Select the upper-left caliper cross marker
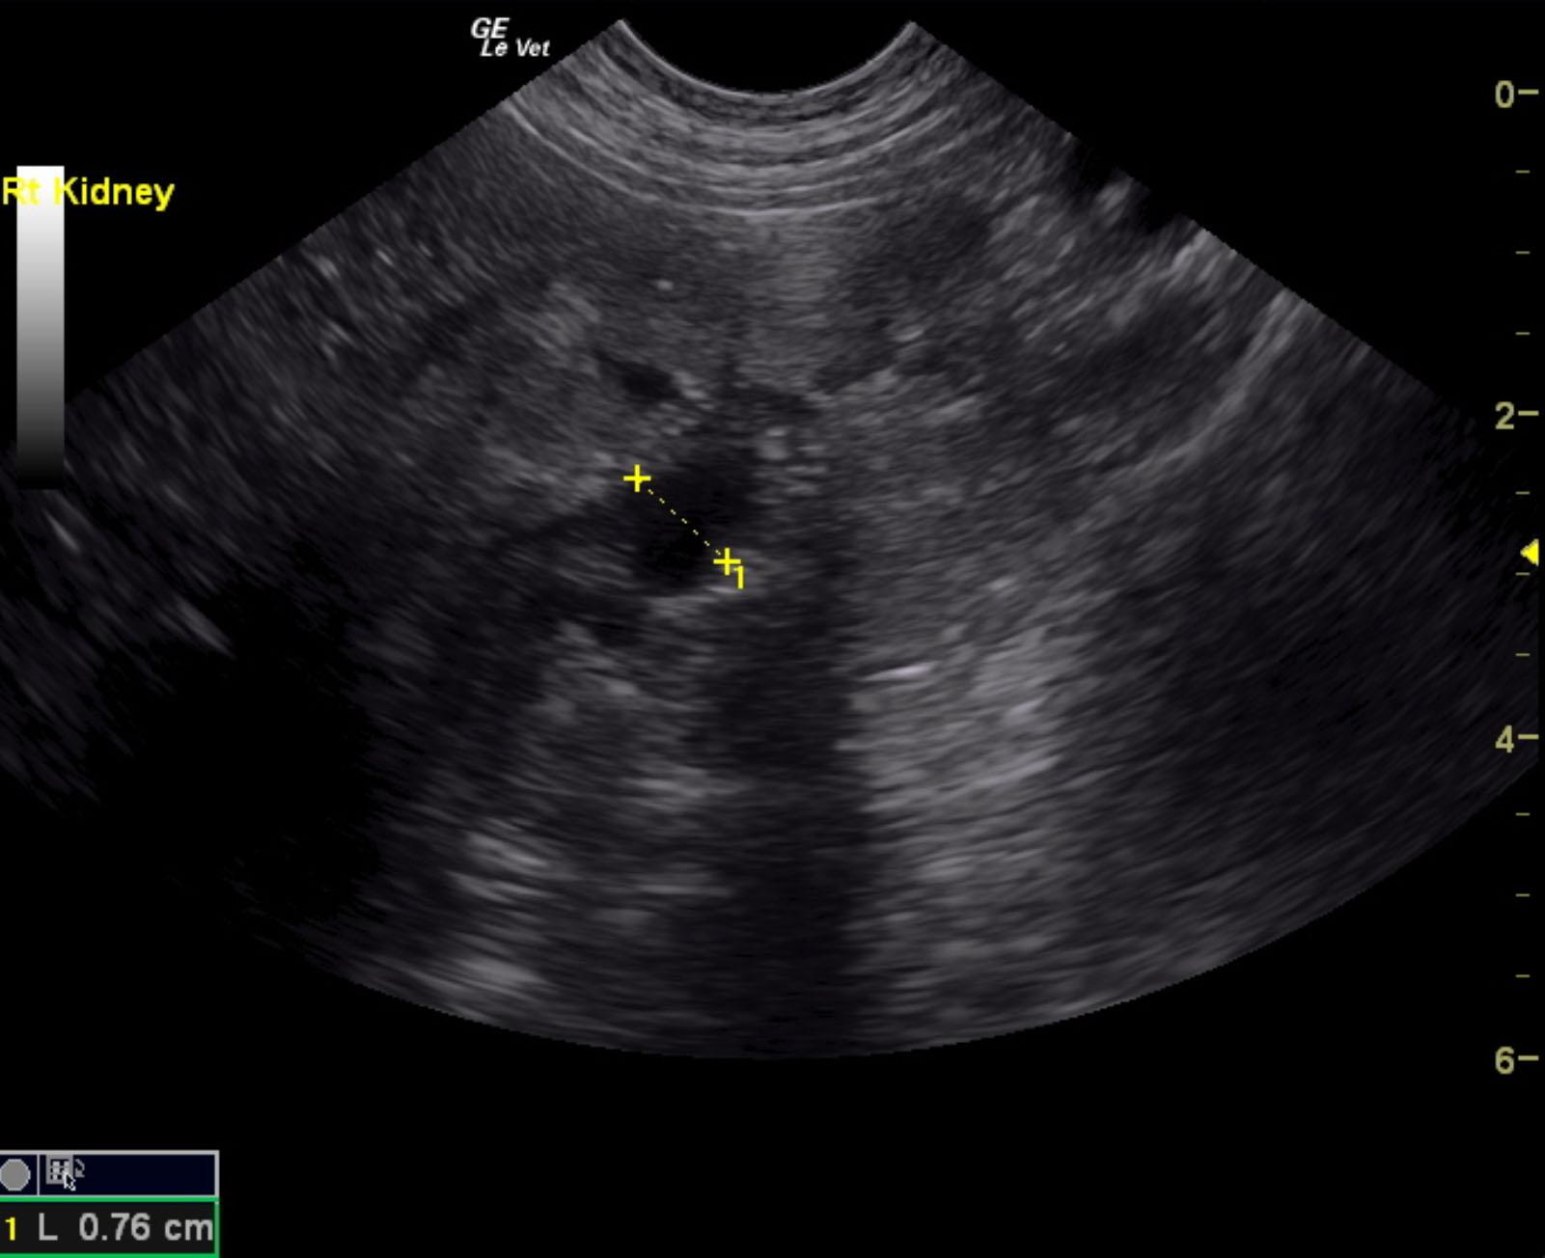The height and width of the screenshot is (1258, 1545). pyautogui.click(x=637, y=479)
